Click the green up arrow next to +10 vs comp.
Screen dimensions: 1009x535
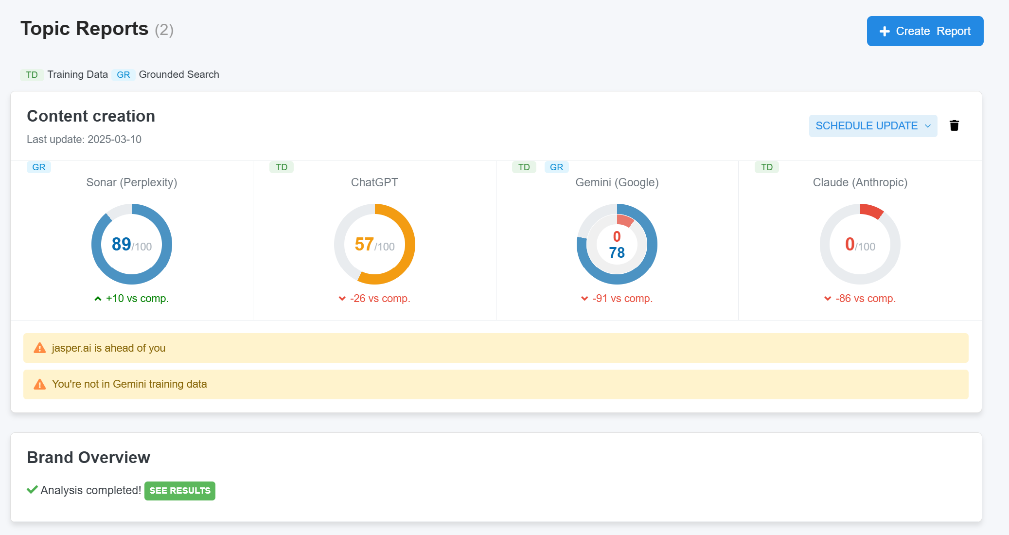(98, 299)
